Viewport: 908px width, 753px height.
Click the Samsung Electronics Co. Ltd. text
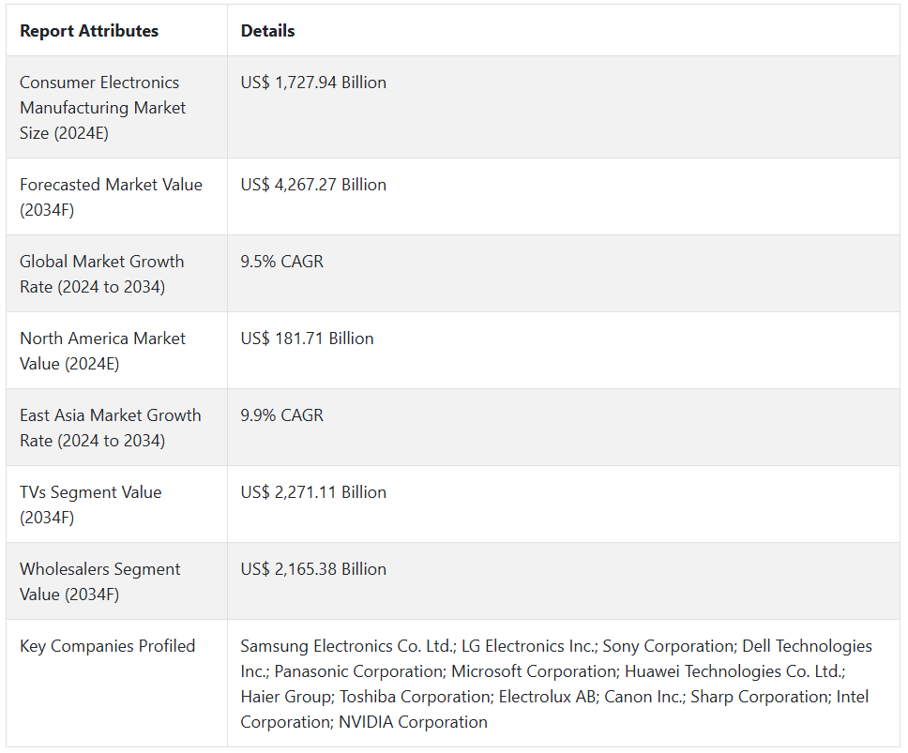(344, 646)
